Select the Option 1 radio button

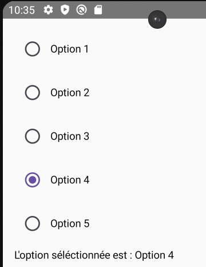coord(33,49)
